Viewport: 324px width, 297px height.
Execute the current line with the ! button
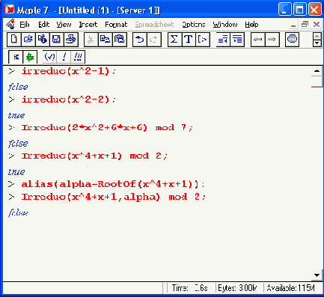(64, 57)
